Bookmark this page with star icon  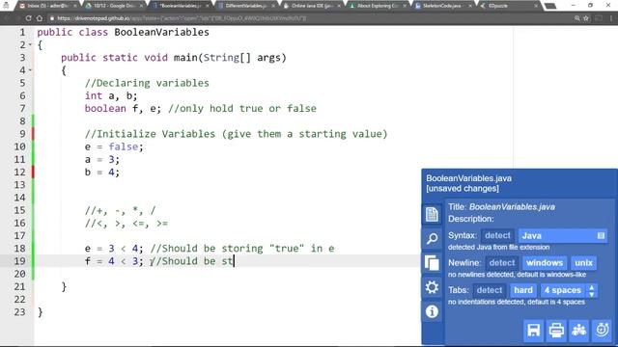pos(586,18)
